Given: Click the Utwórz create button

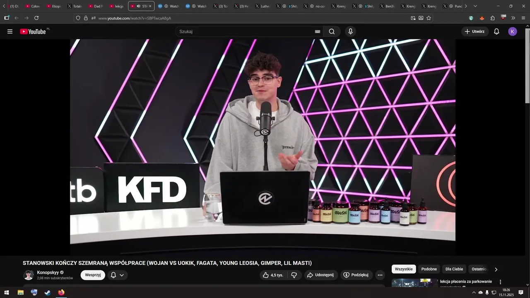Looking at the screenshot, I should point(475,31).
